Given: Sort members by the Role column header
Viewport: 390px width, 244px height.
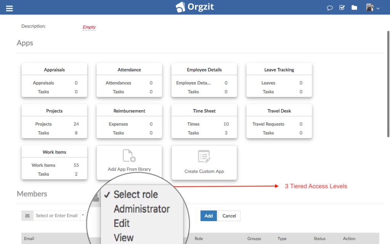Looking at the screenshot, I should click(198, 238).
